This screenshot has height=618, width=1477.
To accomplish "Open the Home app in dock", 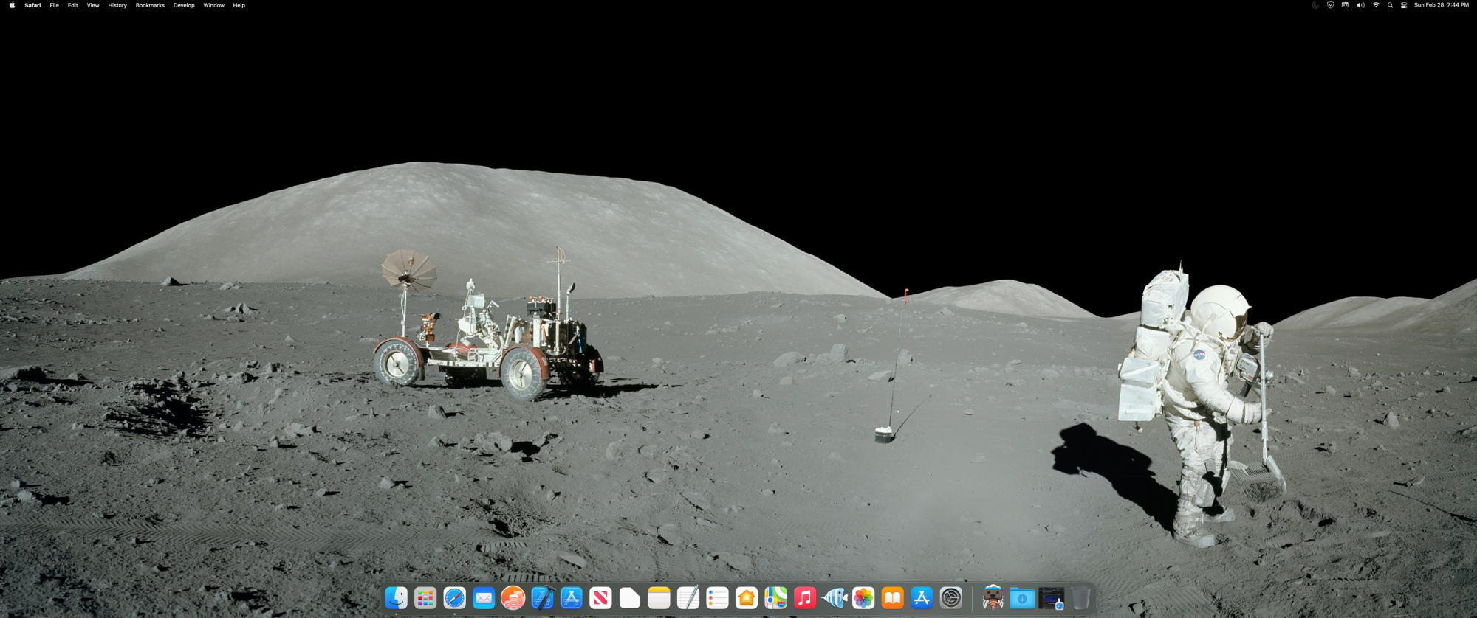I will pyautogui.click(x=747, y=597).
